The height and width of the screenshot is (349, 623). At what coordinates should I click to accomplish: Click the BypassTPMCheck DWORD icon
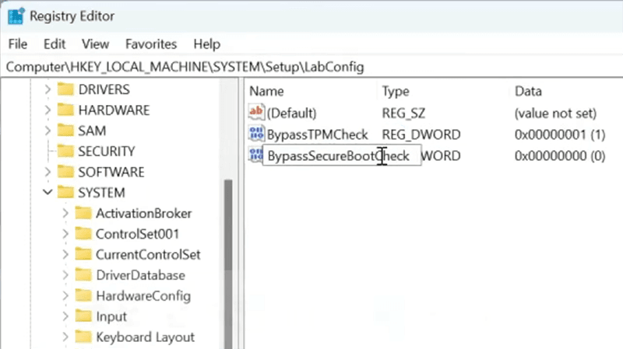256,134
